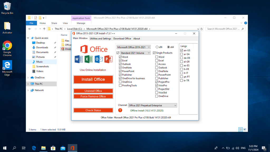This screenshot has height=152, width=270.
Task: Click the Check Status button
Action: click(x=93, y=110)
